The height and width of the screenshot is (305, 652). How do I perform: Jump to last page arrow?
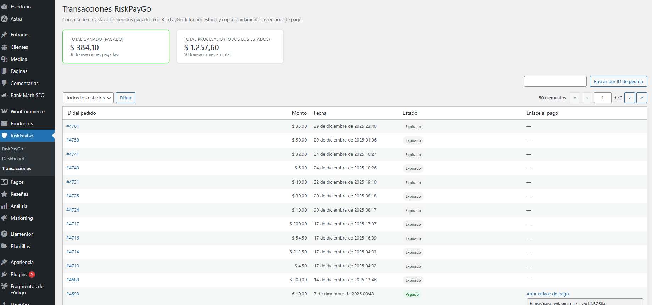(x=642, y=98)
